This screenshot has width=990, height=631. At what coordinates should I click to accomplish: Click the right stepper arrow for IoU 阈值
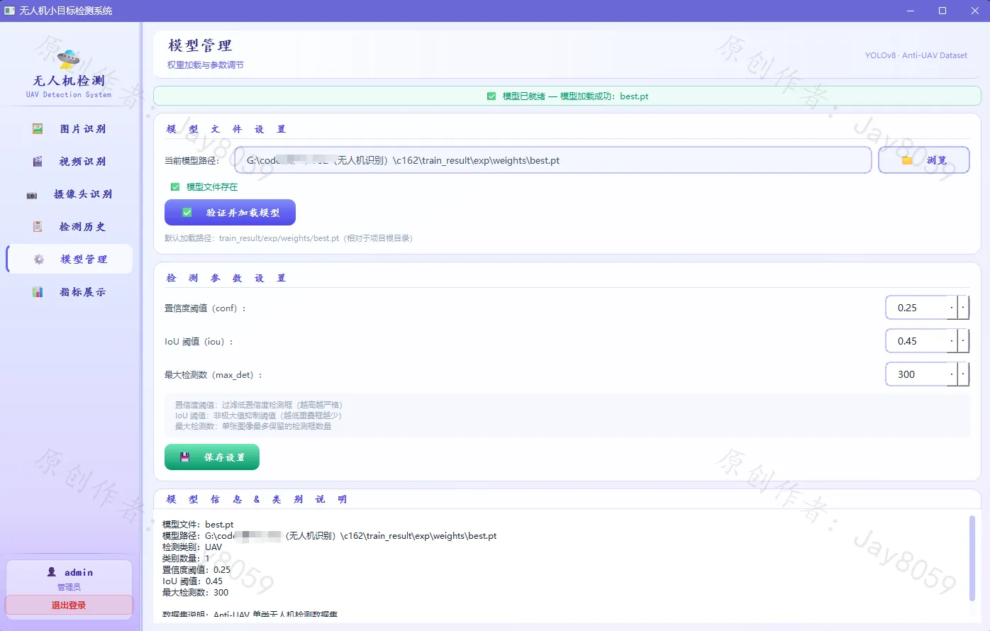click(x=963, y=341)
